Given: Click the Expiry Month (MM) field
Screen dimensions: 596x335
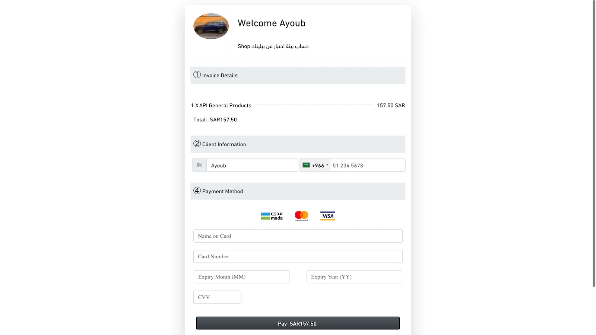Looking at the screenshot, I should coord(241,277).
